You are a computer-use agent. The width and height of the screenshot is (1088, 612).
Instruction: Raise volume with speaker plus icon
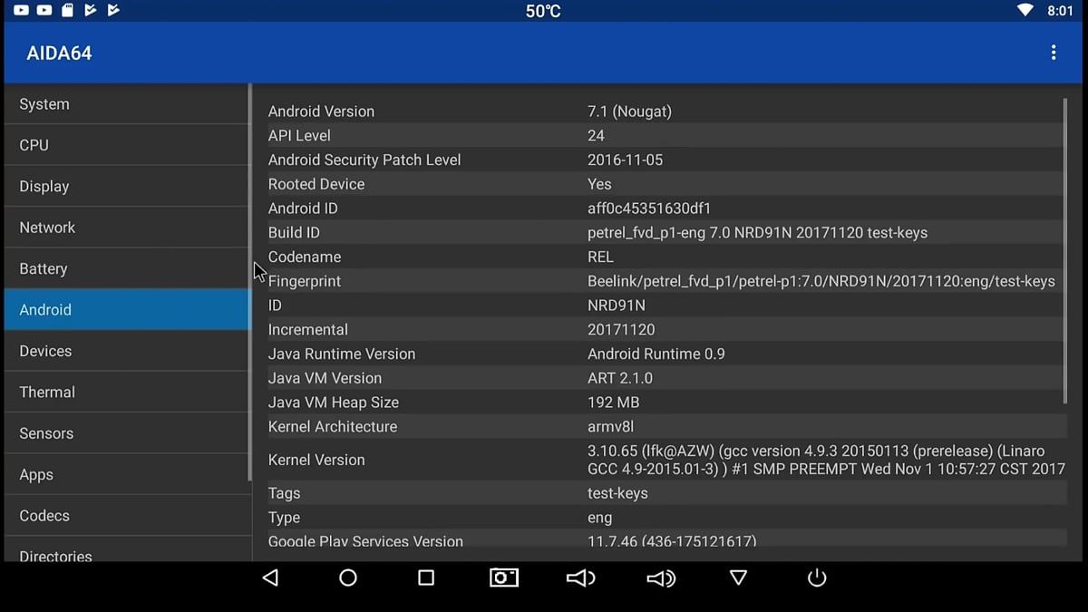tap(661, 578)
